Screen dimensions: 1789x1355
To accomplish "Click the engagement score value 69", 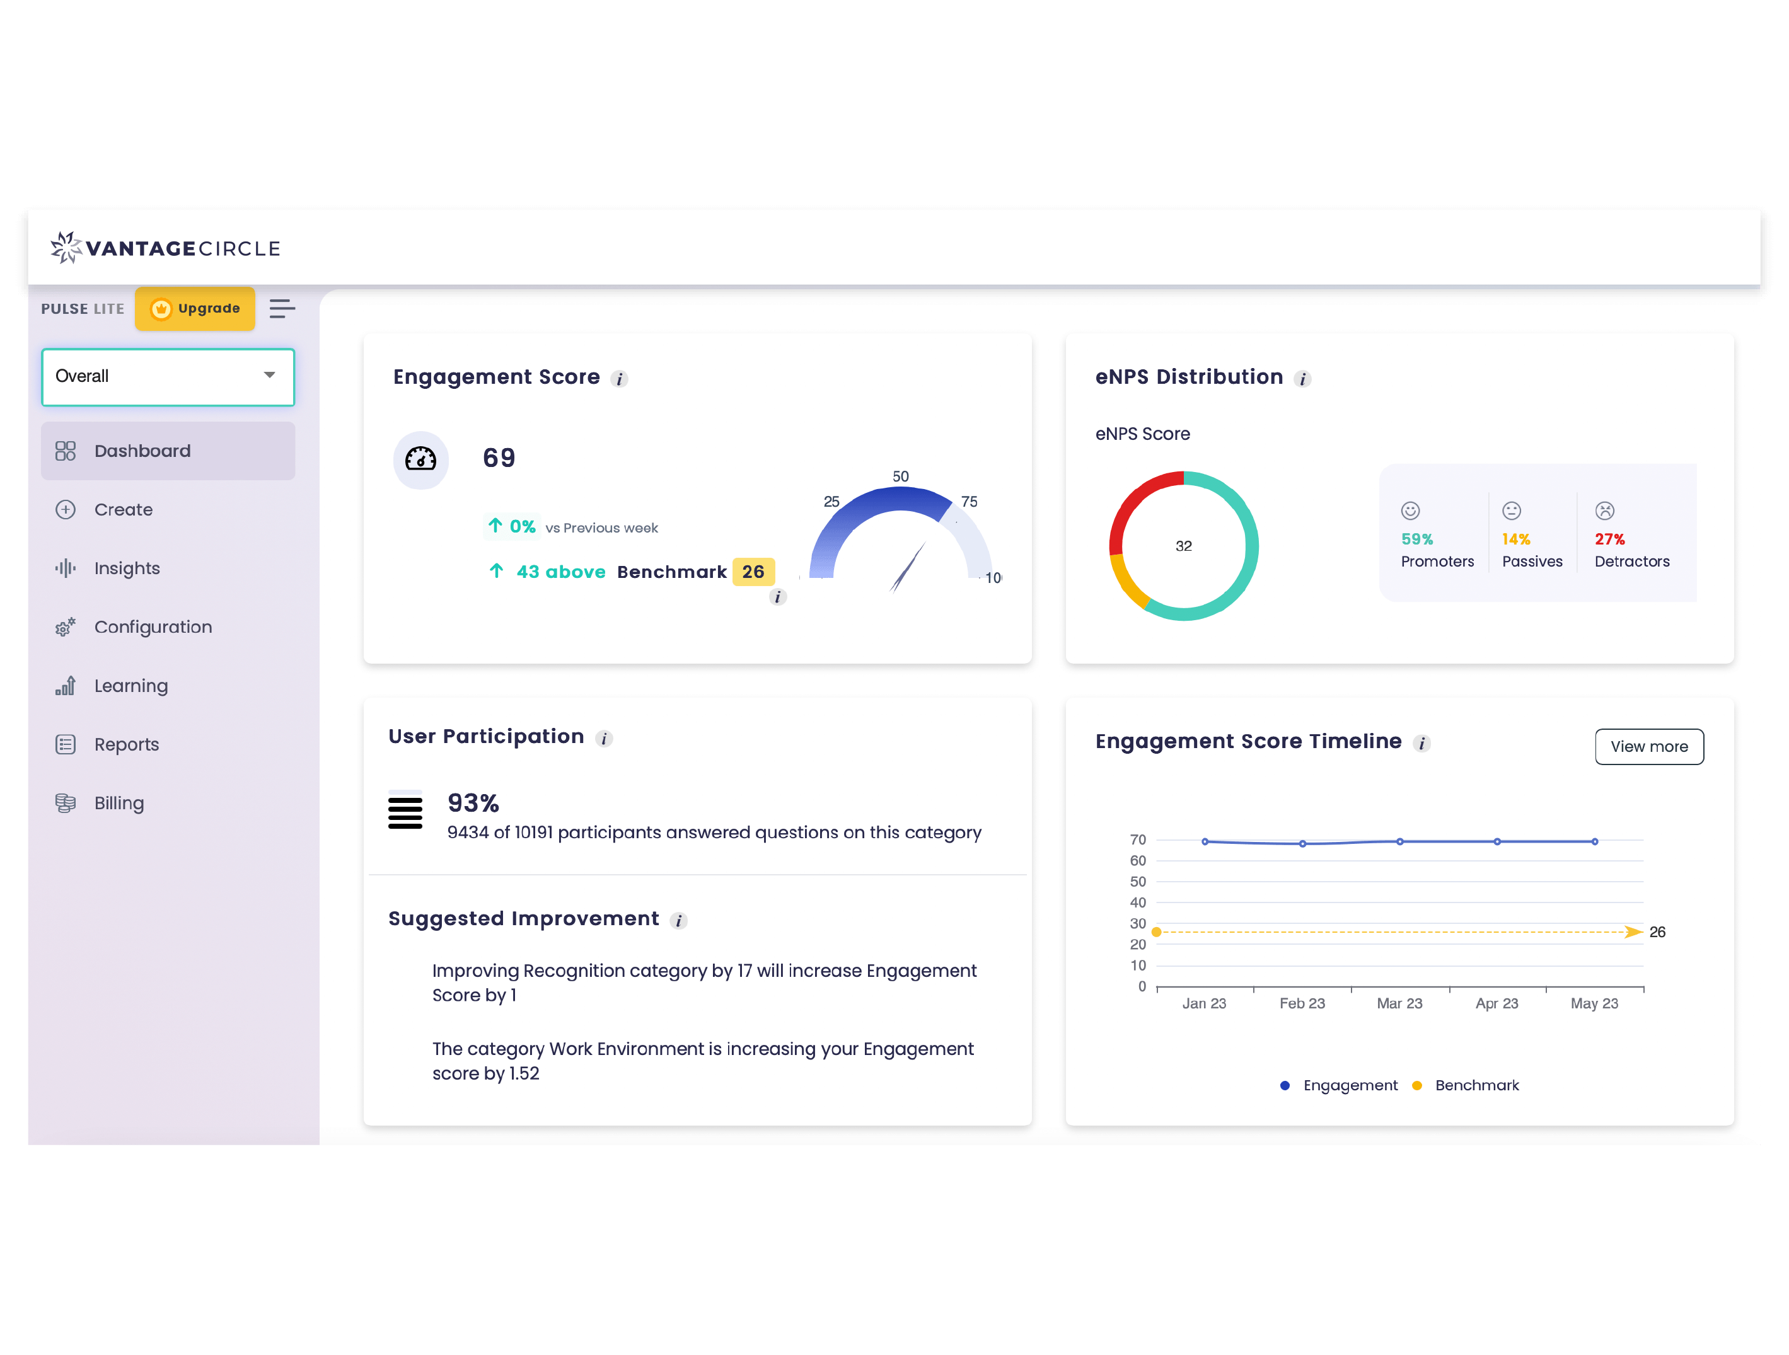I will pos(499,458).
